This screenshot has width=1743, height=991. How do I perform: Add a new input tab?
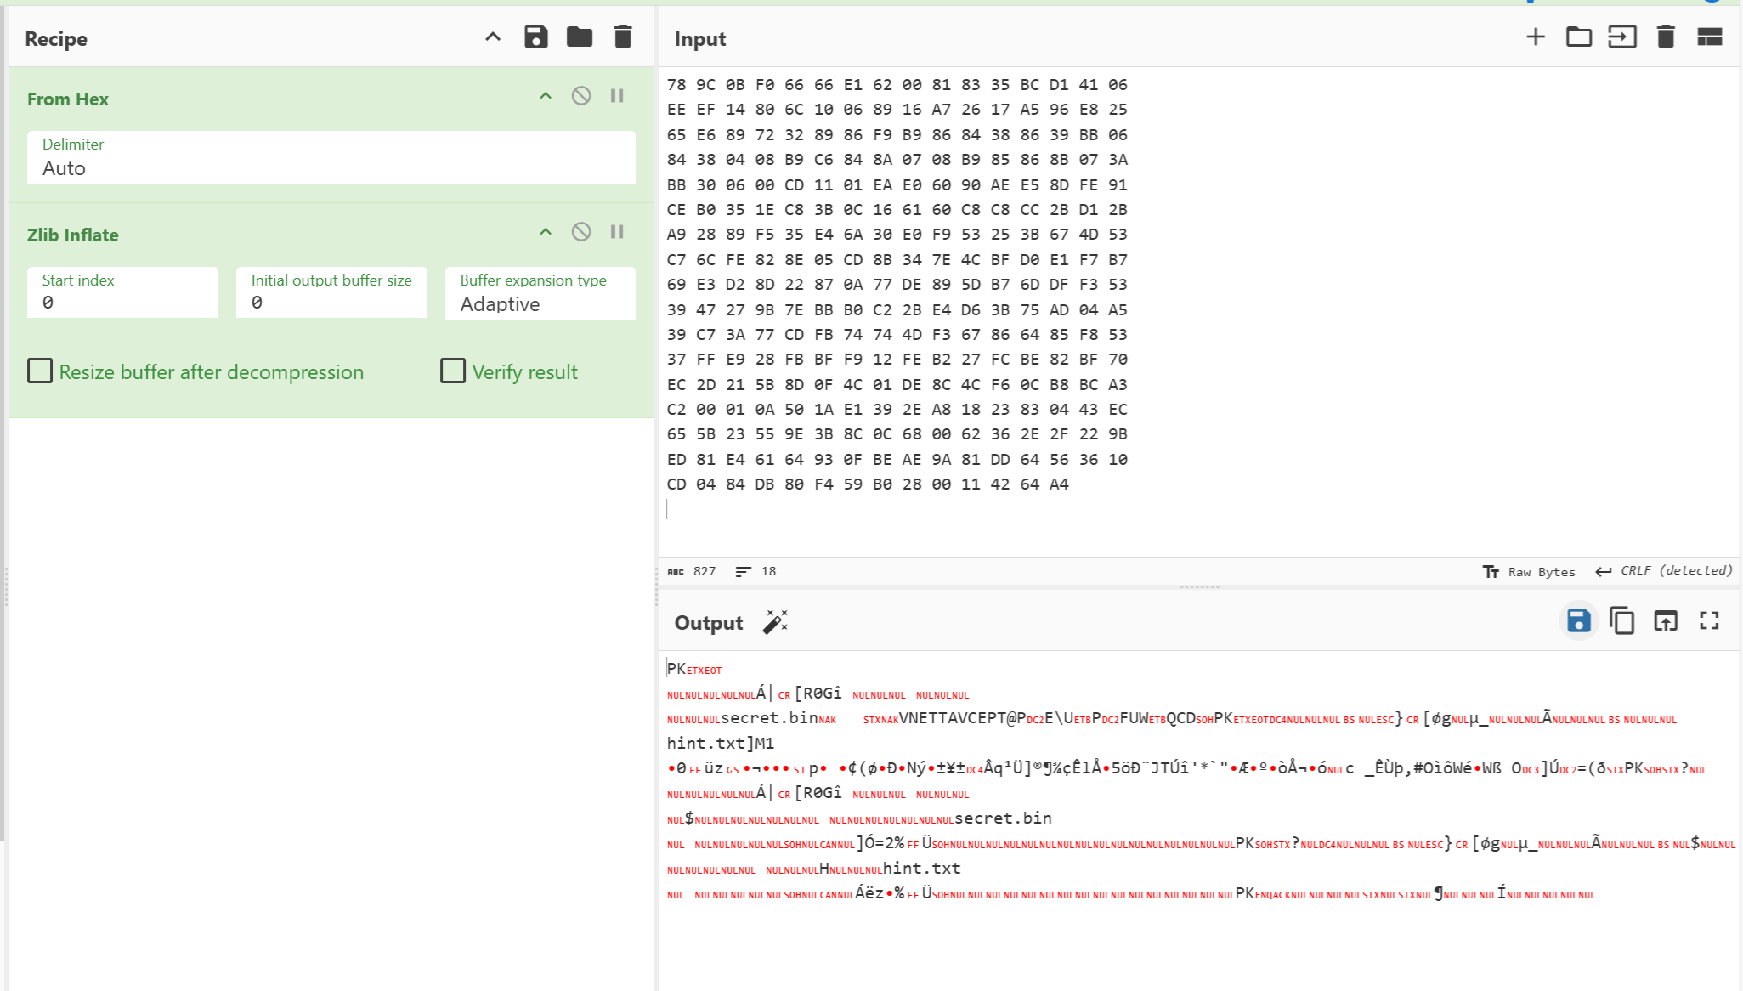click(1535, 37)
